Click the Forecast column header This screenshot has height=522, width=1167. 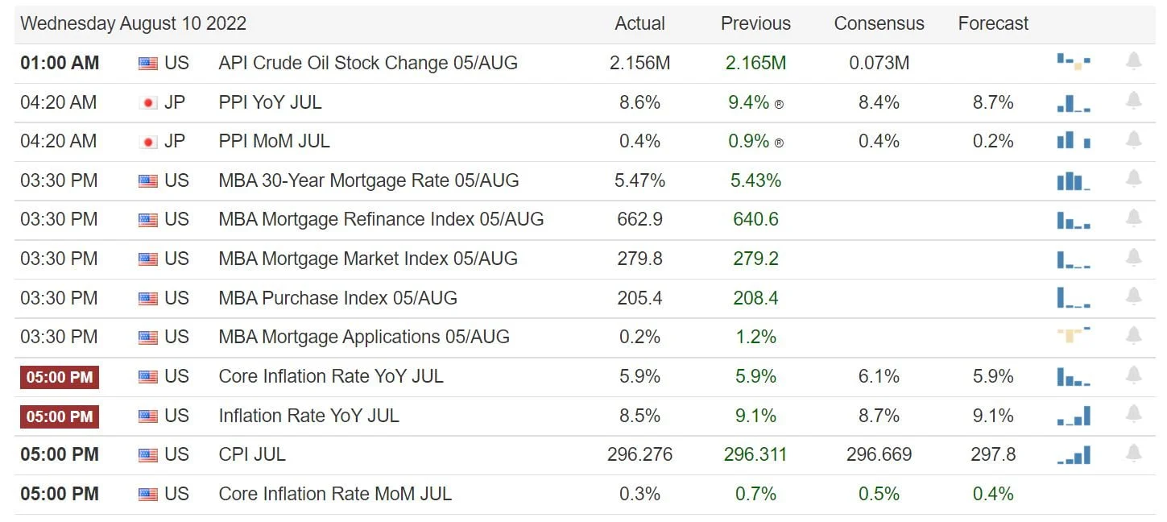pos(993,23)
